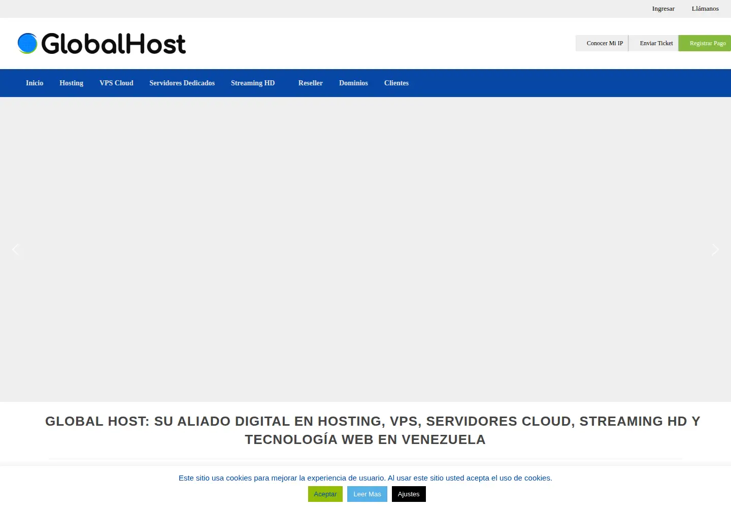Click the Registrar Pago button
Screen dimensions: 731x508
(705, 43)
